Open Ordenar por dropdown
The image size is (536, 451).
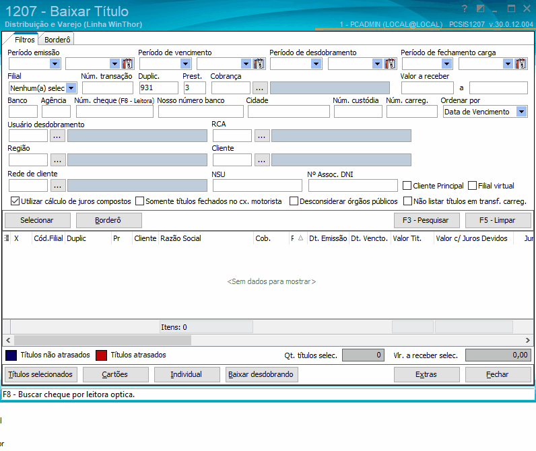pyautogui.click(x=521, y=112)
